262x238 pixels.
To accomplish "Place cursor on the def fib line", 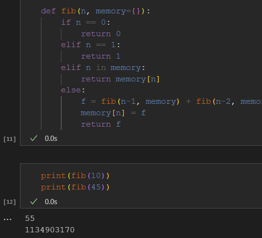I will point(96,11).
